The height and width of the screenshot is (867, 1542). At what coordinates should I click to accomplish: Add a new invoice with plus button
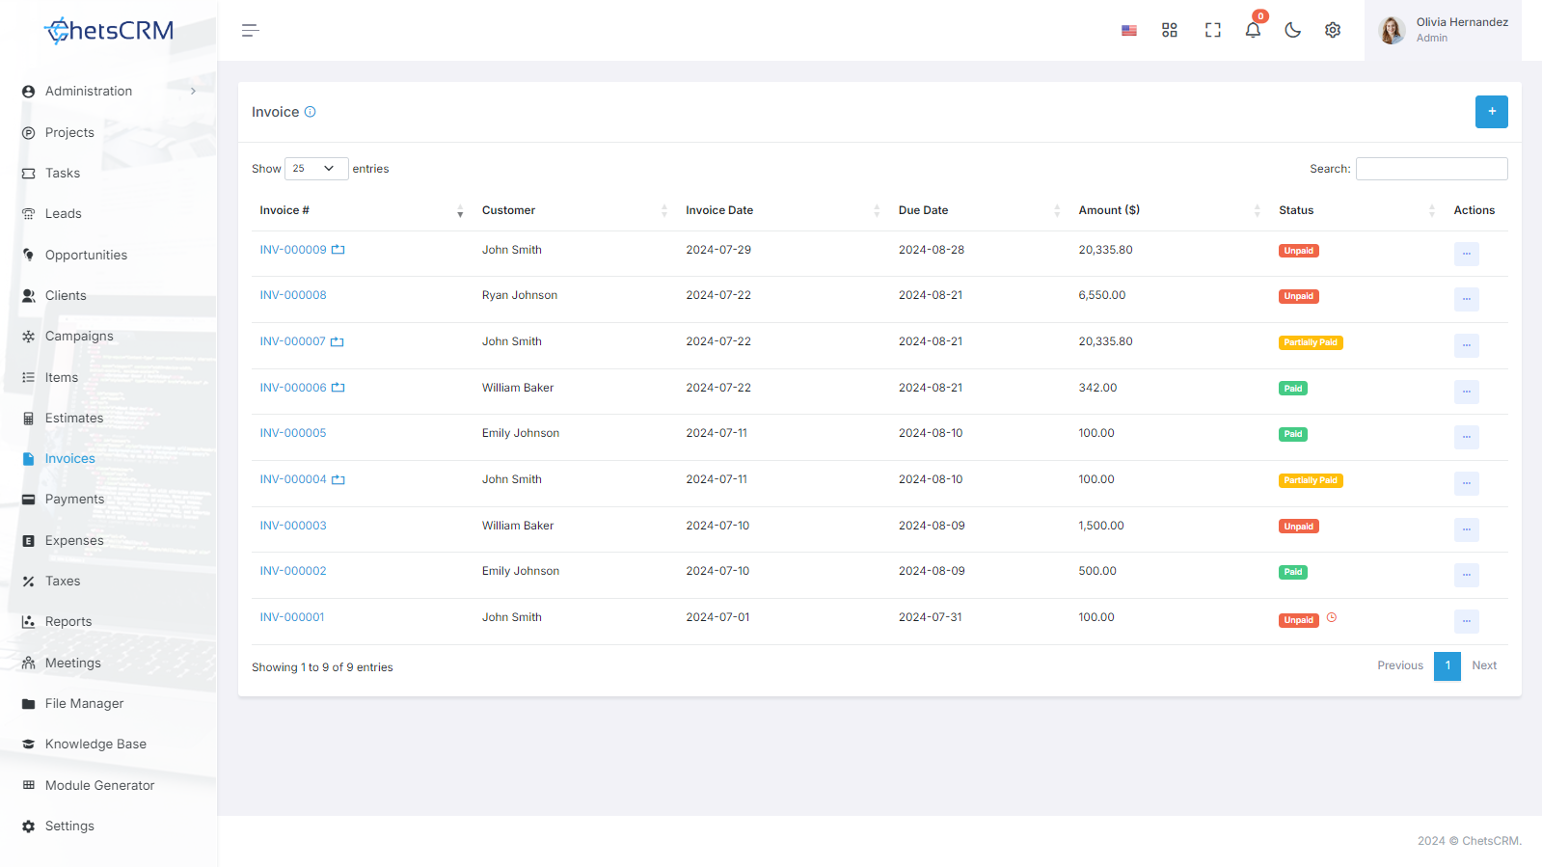click(1492, 112)
